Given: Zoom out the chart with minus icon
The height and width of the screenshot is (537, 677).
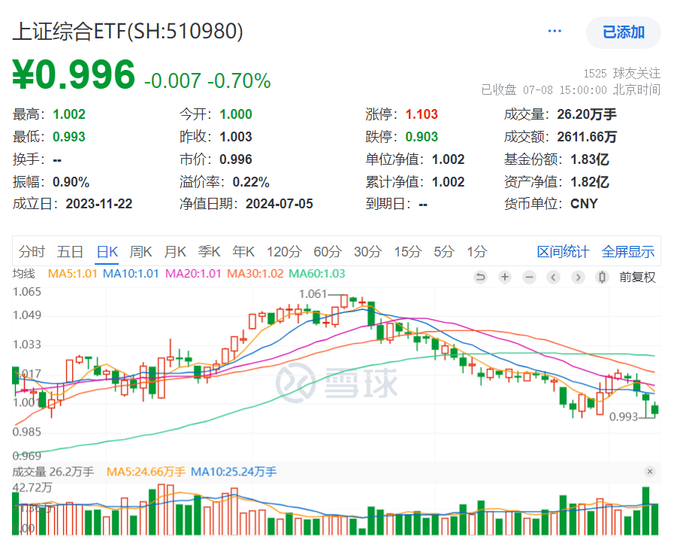Looking at the screenshot, I should pos(529,277).
